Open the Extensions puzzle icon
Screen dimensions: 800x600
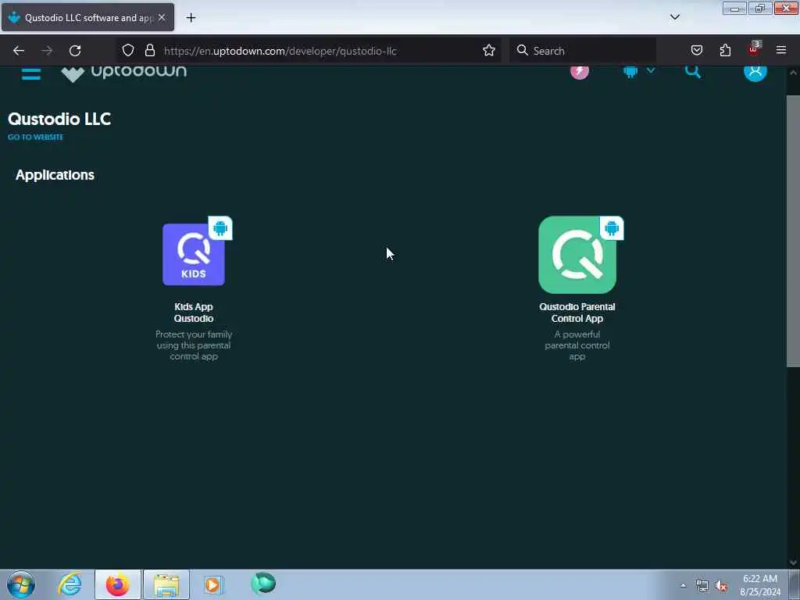(725, 50)
